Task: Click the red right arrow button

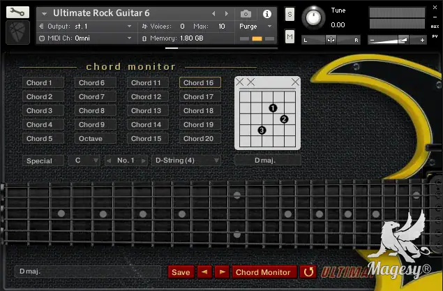Action: [222, 272]
